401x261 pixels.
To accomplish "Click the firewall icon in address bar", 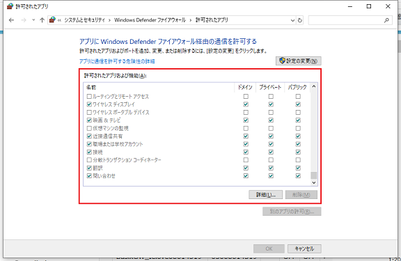I will pyautogui.click(x=52, y=20).
